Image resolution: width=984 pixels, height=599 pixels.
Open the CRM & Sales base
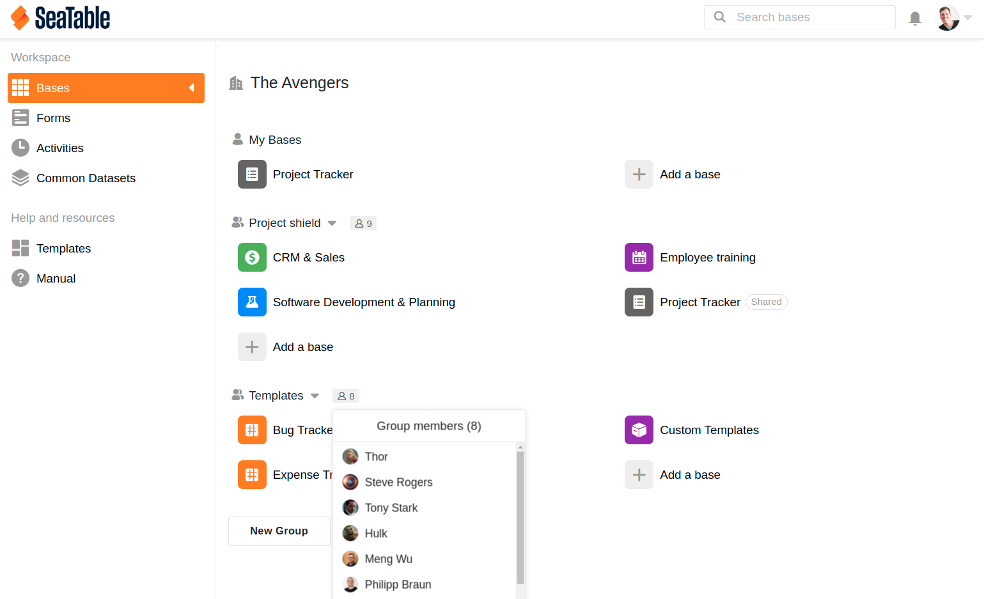click(308, 257)
